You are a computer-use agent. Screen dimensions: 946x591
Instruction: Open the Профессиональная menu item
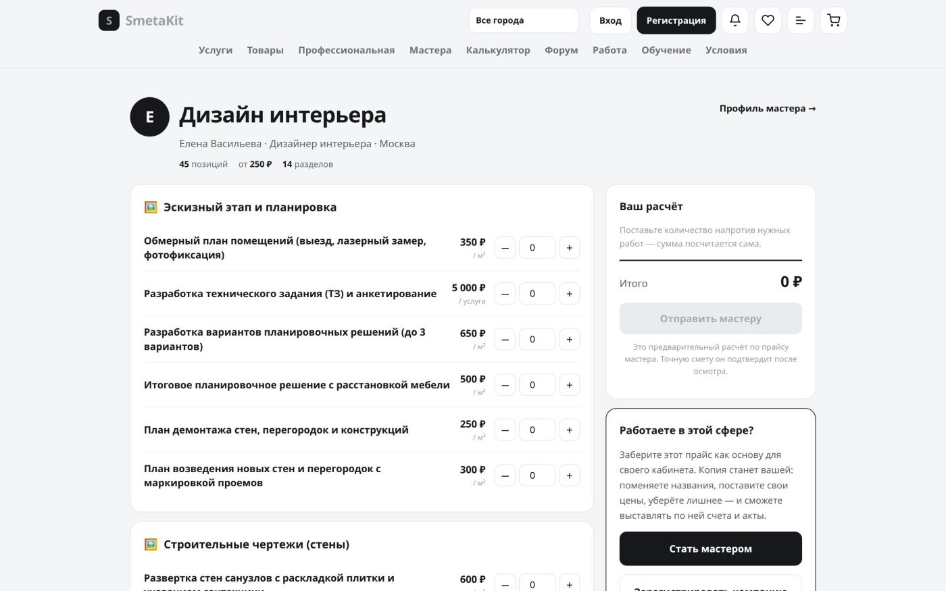(347, 50)
